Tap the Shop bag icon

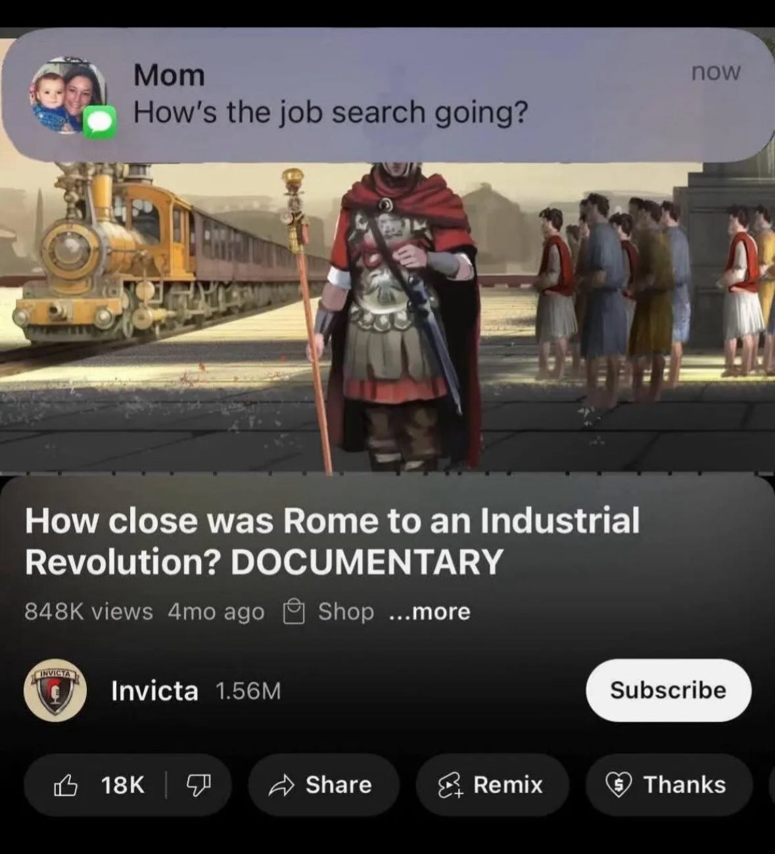293,612
